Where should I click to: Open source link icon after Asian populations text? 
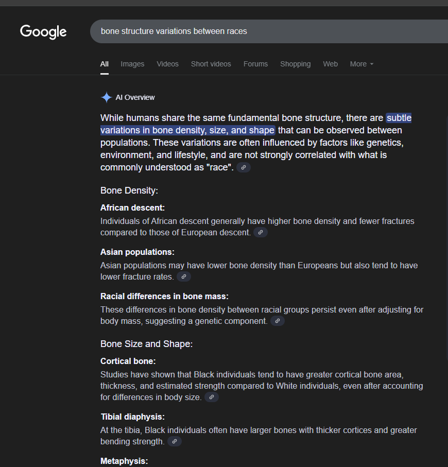point(184,276)
